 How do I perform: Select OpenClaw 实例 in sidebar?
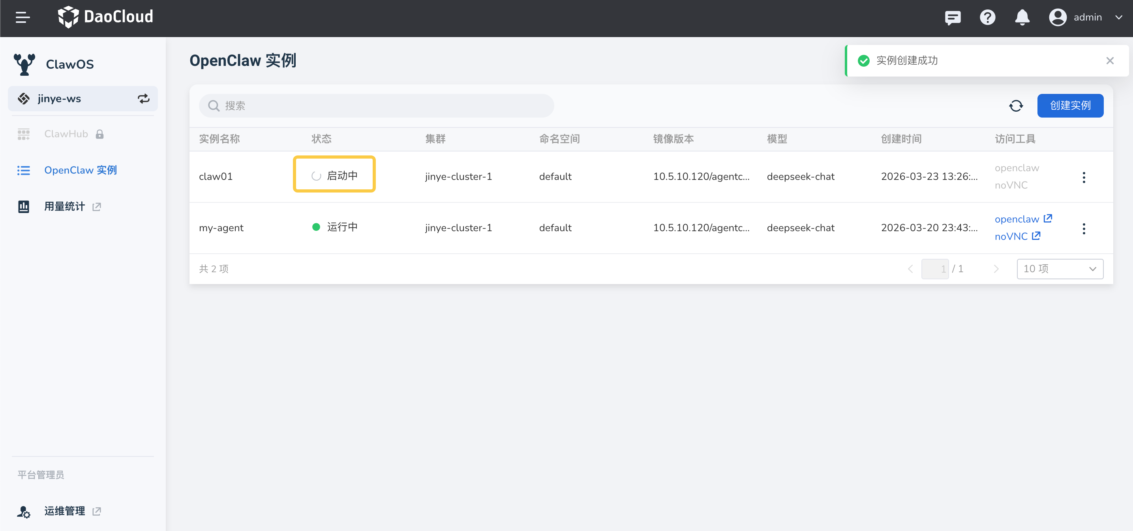tap(80, 170)
